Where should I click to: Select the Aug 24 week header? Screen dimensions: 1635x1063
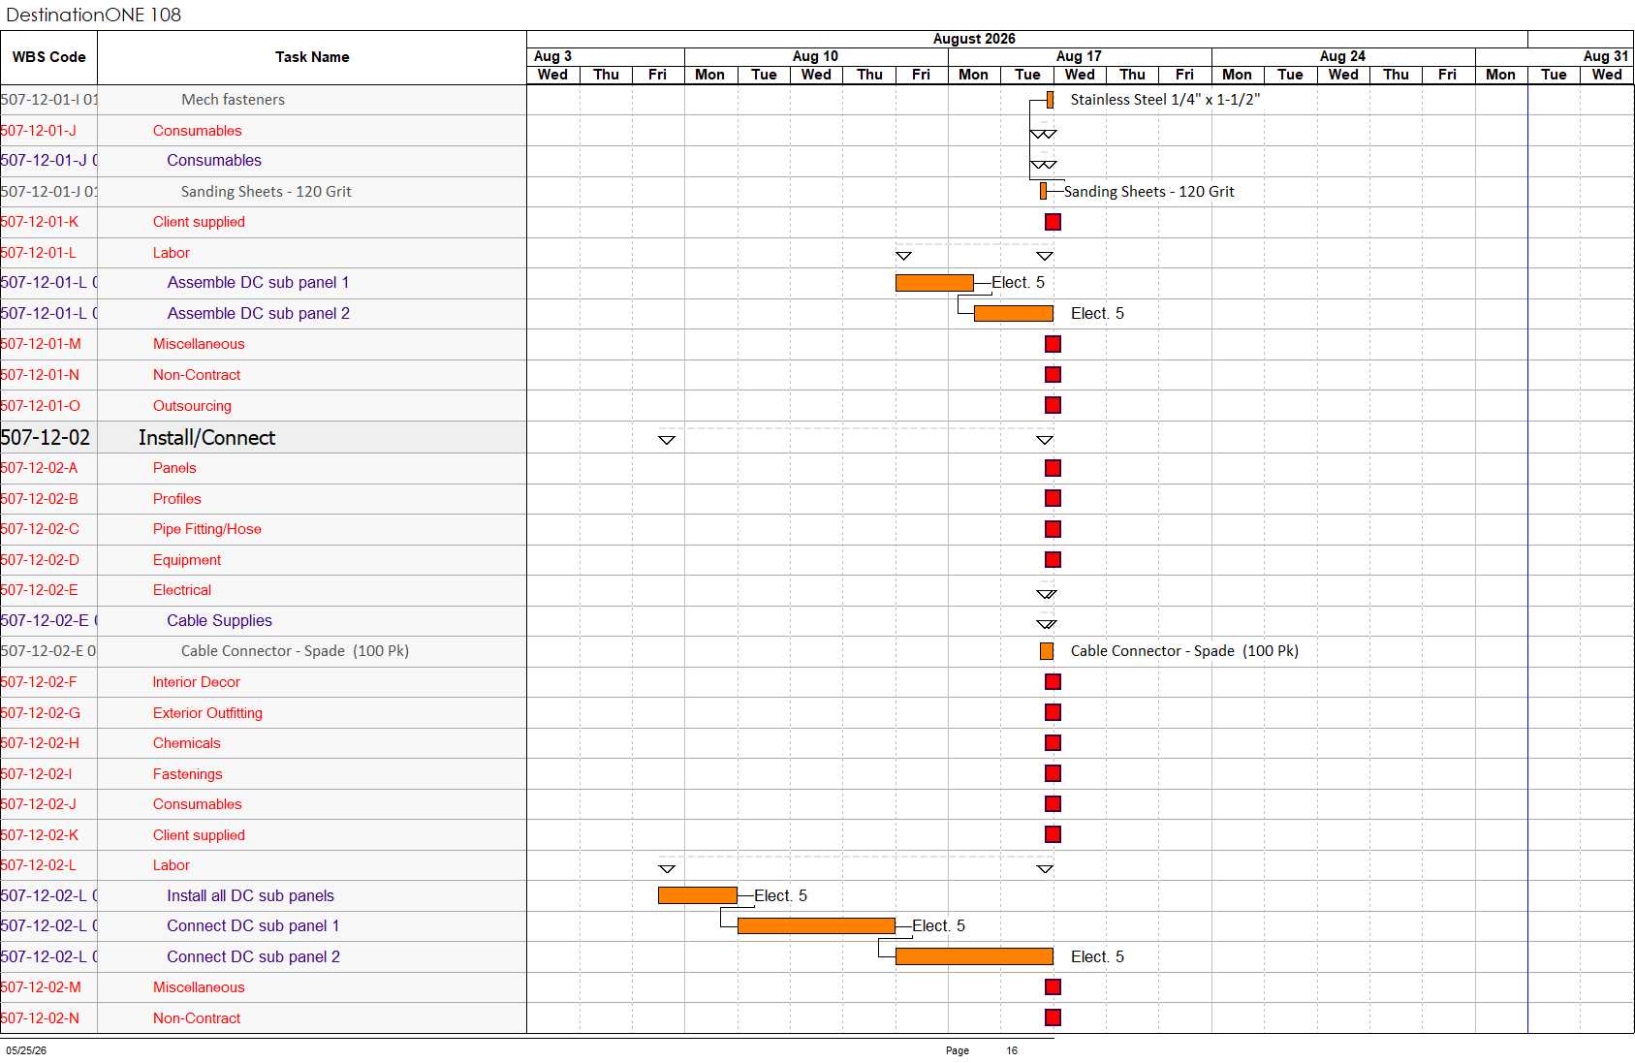(x=1343, y=56)
